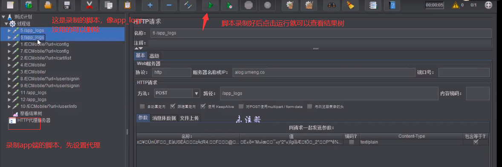Switch to the 高级 tab
502x167 pixels.
[154, 56]
